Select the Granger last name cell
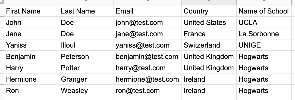Screen dimensions: 295x100 86,79
